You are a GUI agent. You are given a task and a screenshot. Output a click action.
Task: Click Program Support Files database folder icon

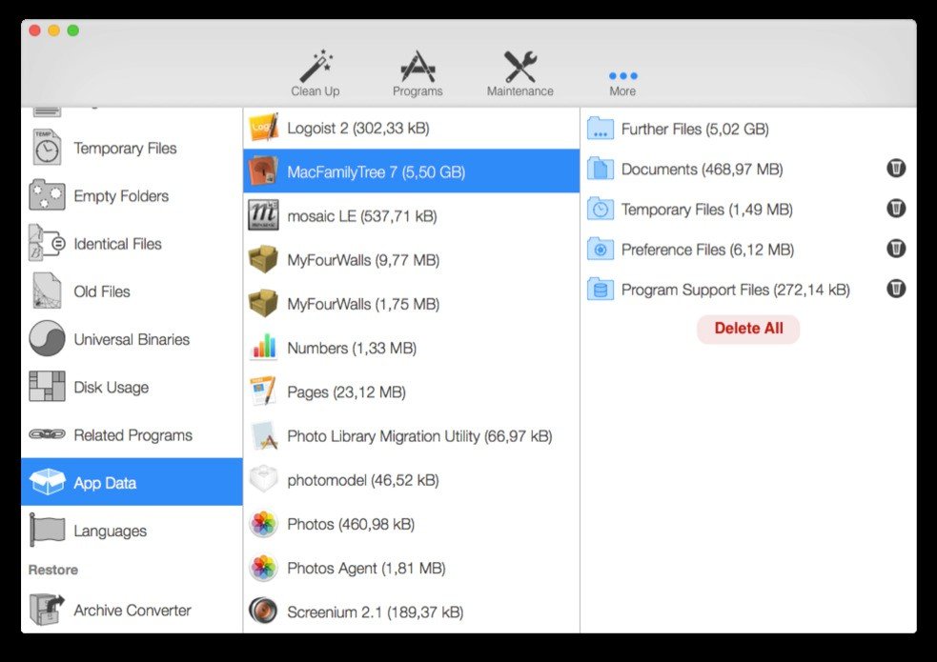(x=600, y=290)
